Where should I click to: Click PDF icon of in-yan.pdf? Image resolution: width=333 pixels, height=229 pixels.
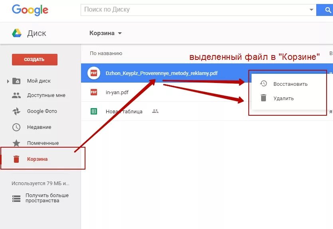coord(94,92)
